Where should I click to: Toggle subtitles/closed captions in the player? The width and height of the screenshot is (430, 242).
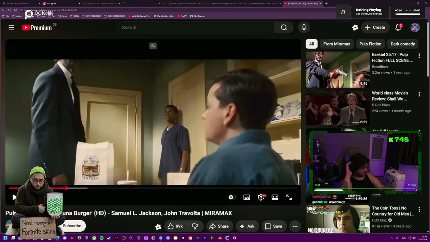tap(247, 197)
